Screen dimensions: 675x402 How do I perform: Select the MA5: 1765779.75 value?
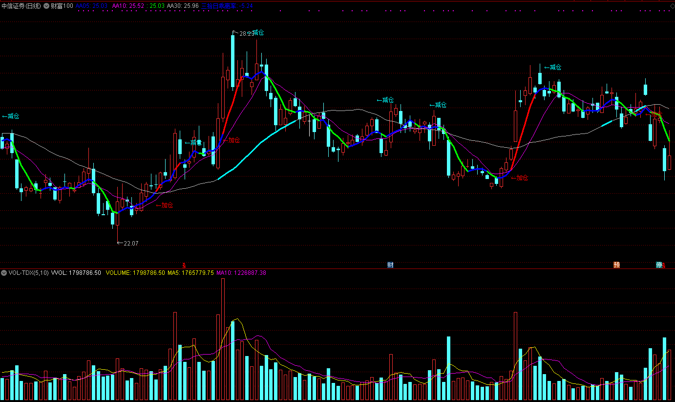pos(191,273)
